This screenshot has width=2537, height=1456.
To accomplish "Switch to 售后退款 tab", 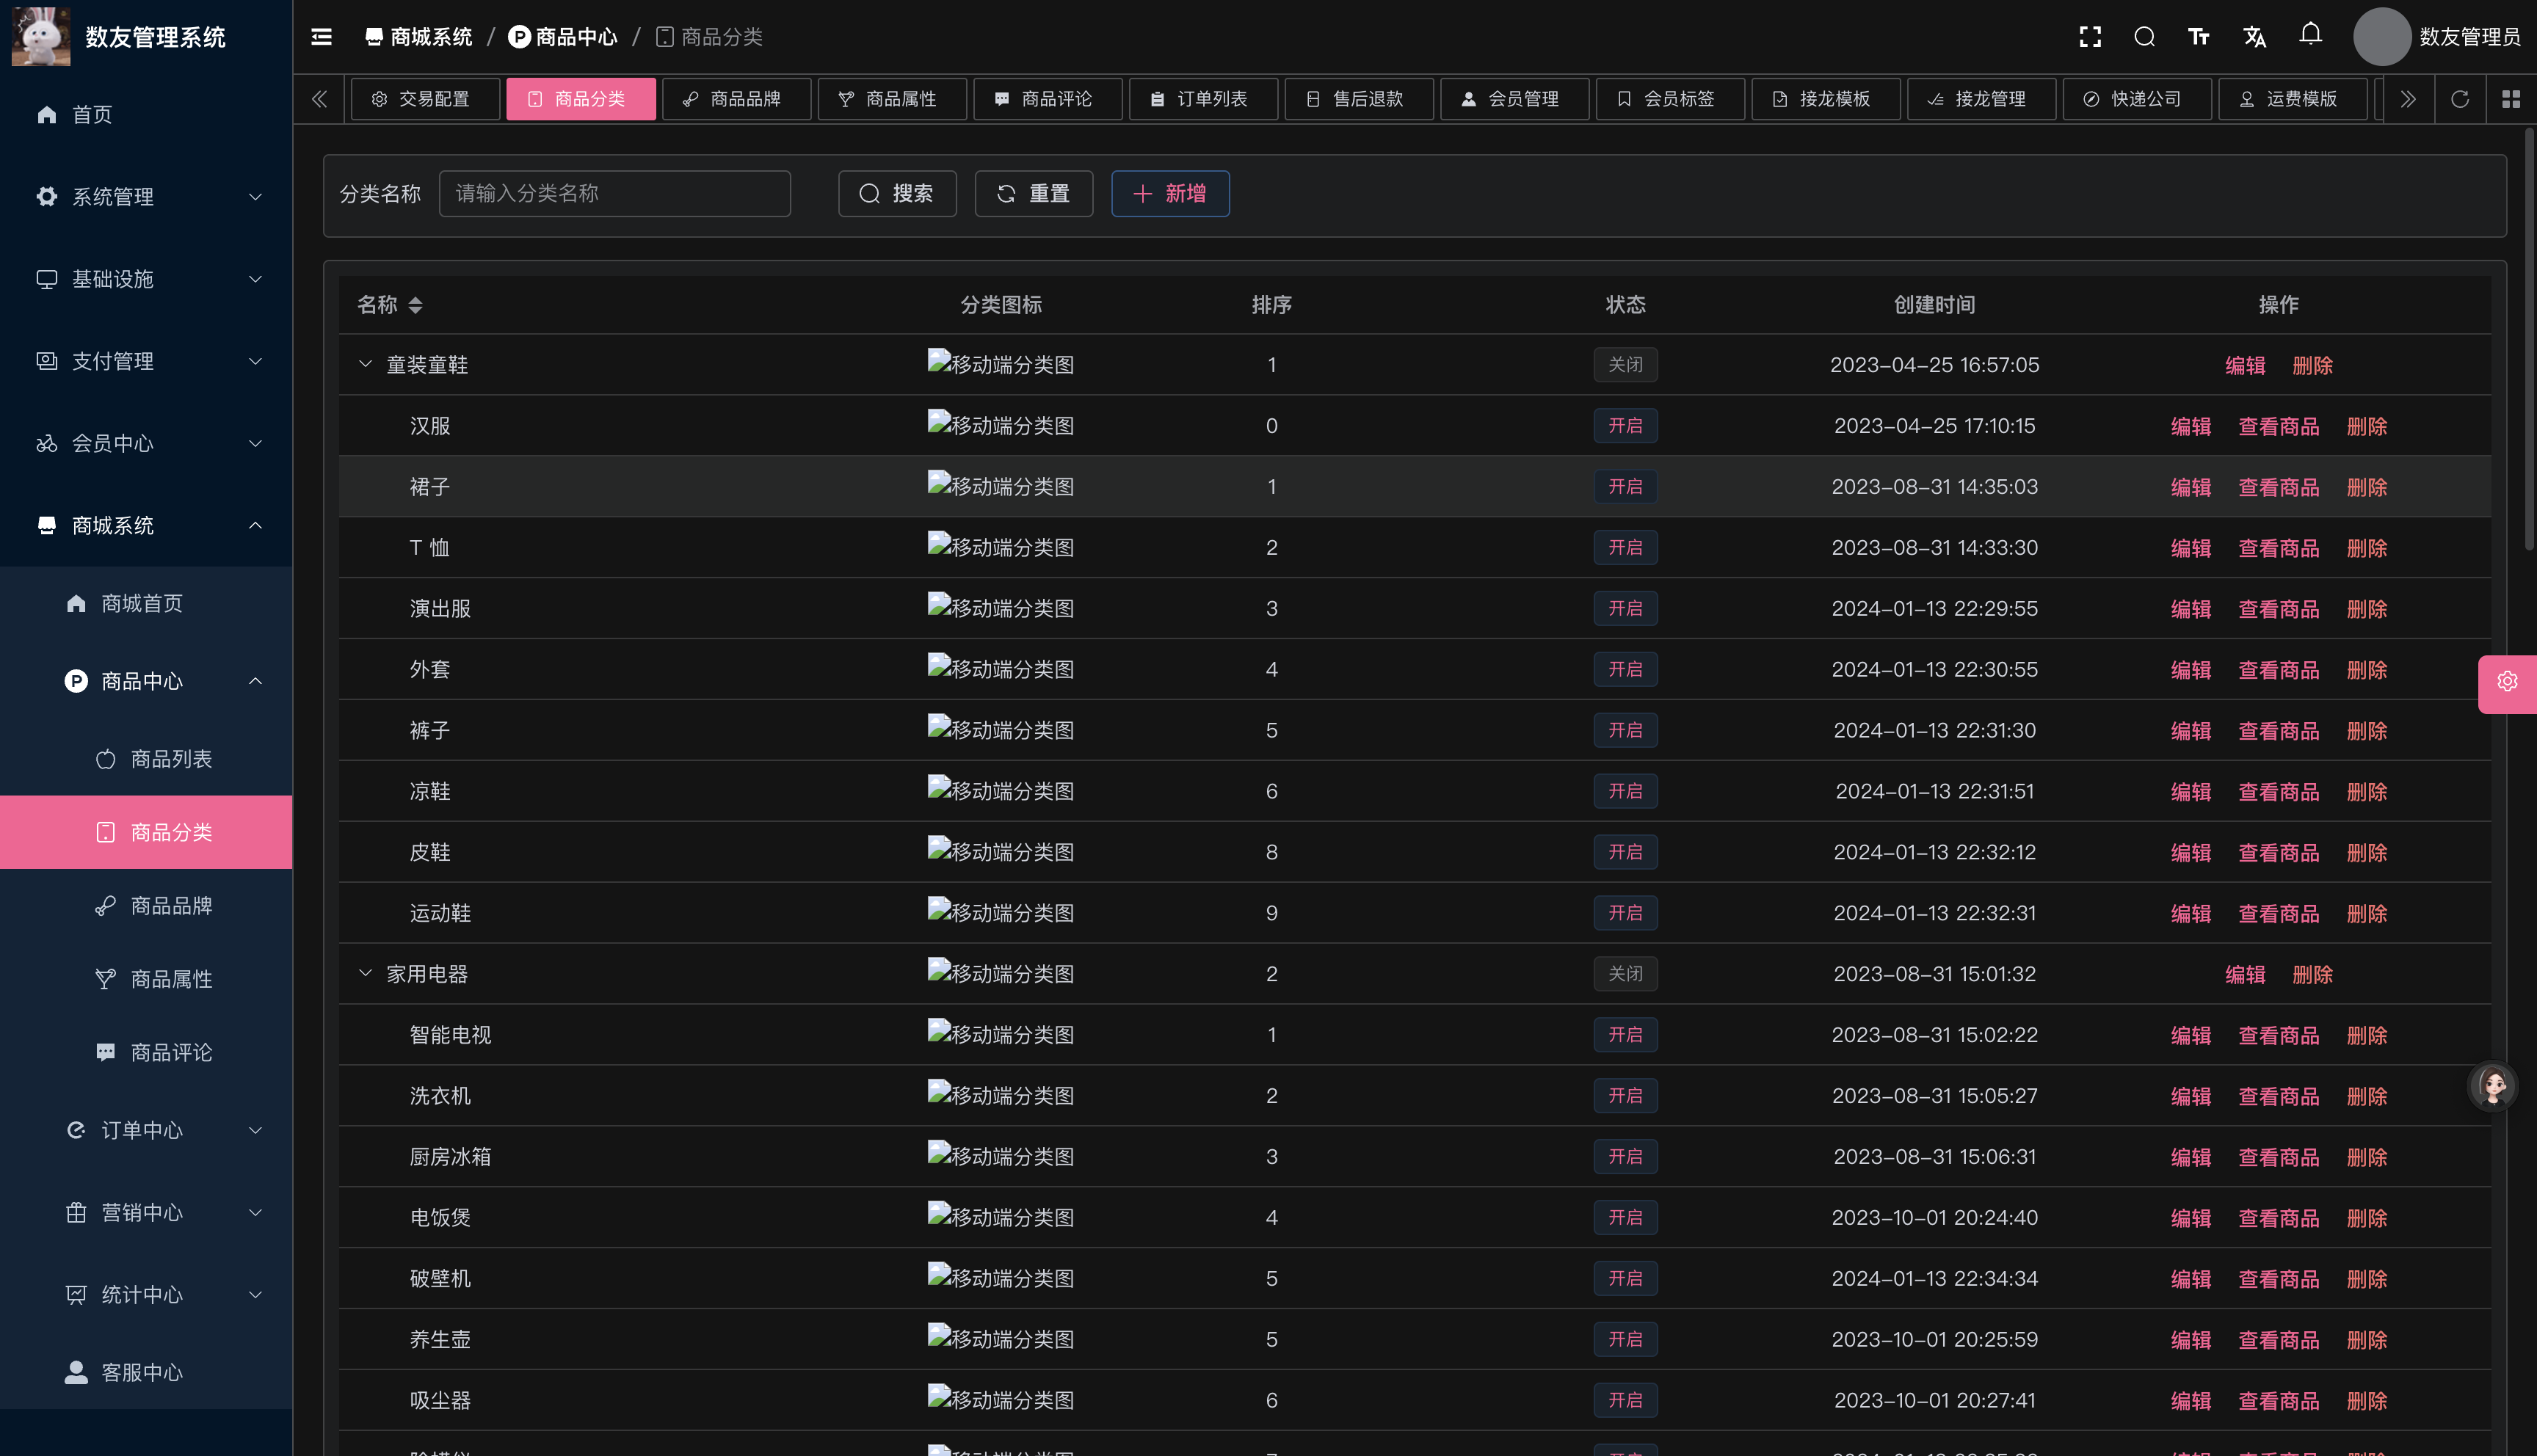I will [x=1359, y=99].
